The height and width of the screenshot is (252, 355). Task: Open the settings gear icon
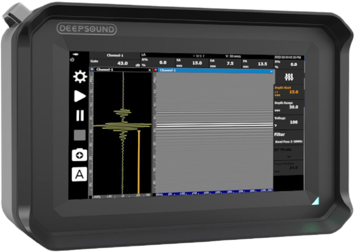click(80, 76)
